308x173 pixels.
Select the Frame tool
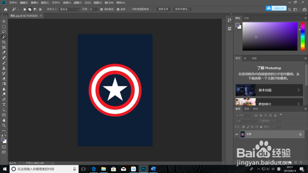tap(4, 47)
